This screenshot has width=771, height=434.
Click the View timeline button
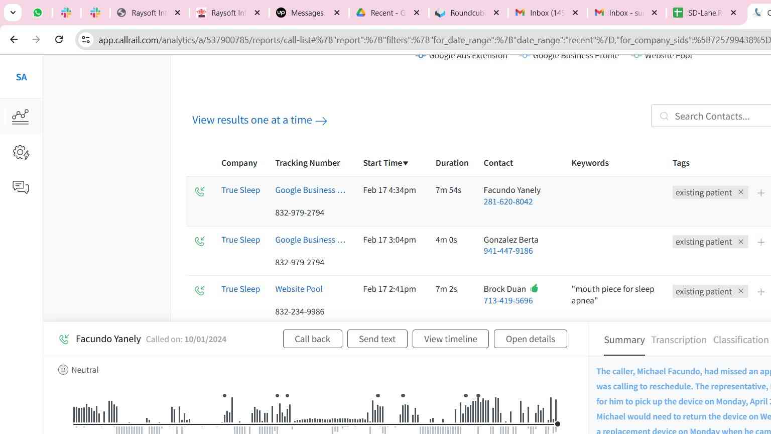coord(450,339)
